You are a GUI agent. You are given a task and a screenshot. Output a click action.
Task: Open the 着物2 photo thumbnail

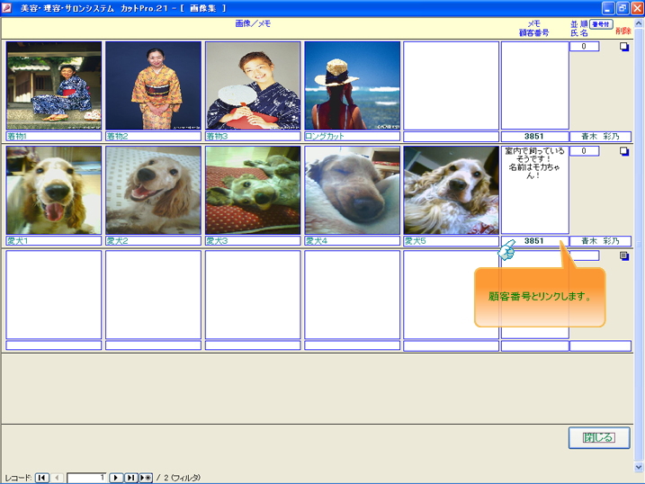tap(154, 85)
